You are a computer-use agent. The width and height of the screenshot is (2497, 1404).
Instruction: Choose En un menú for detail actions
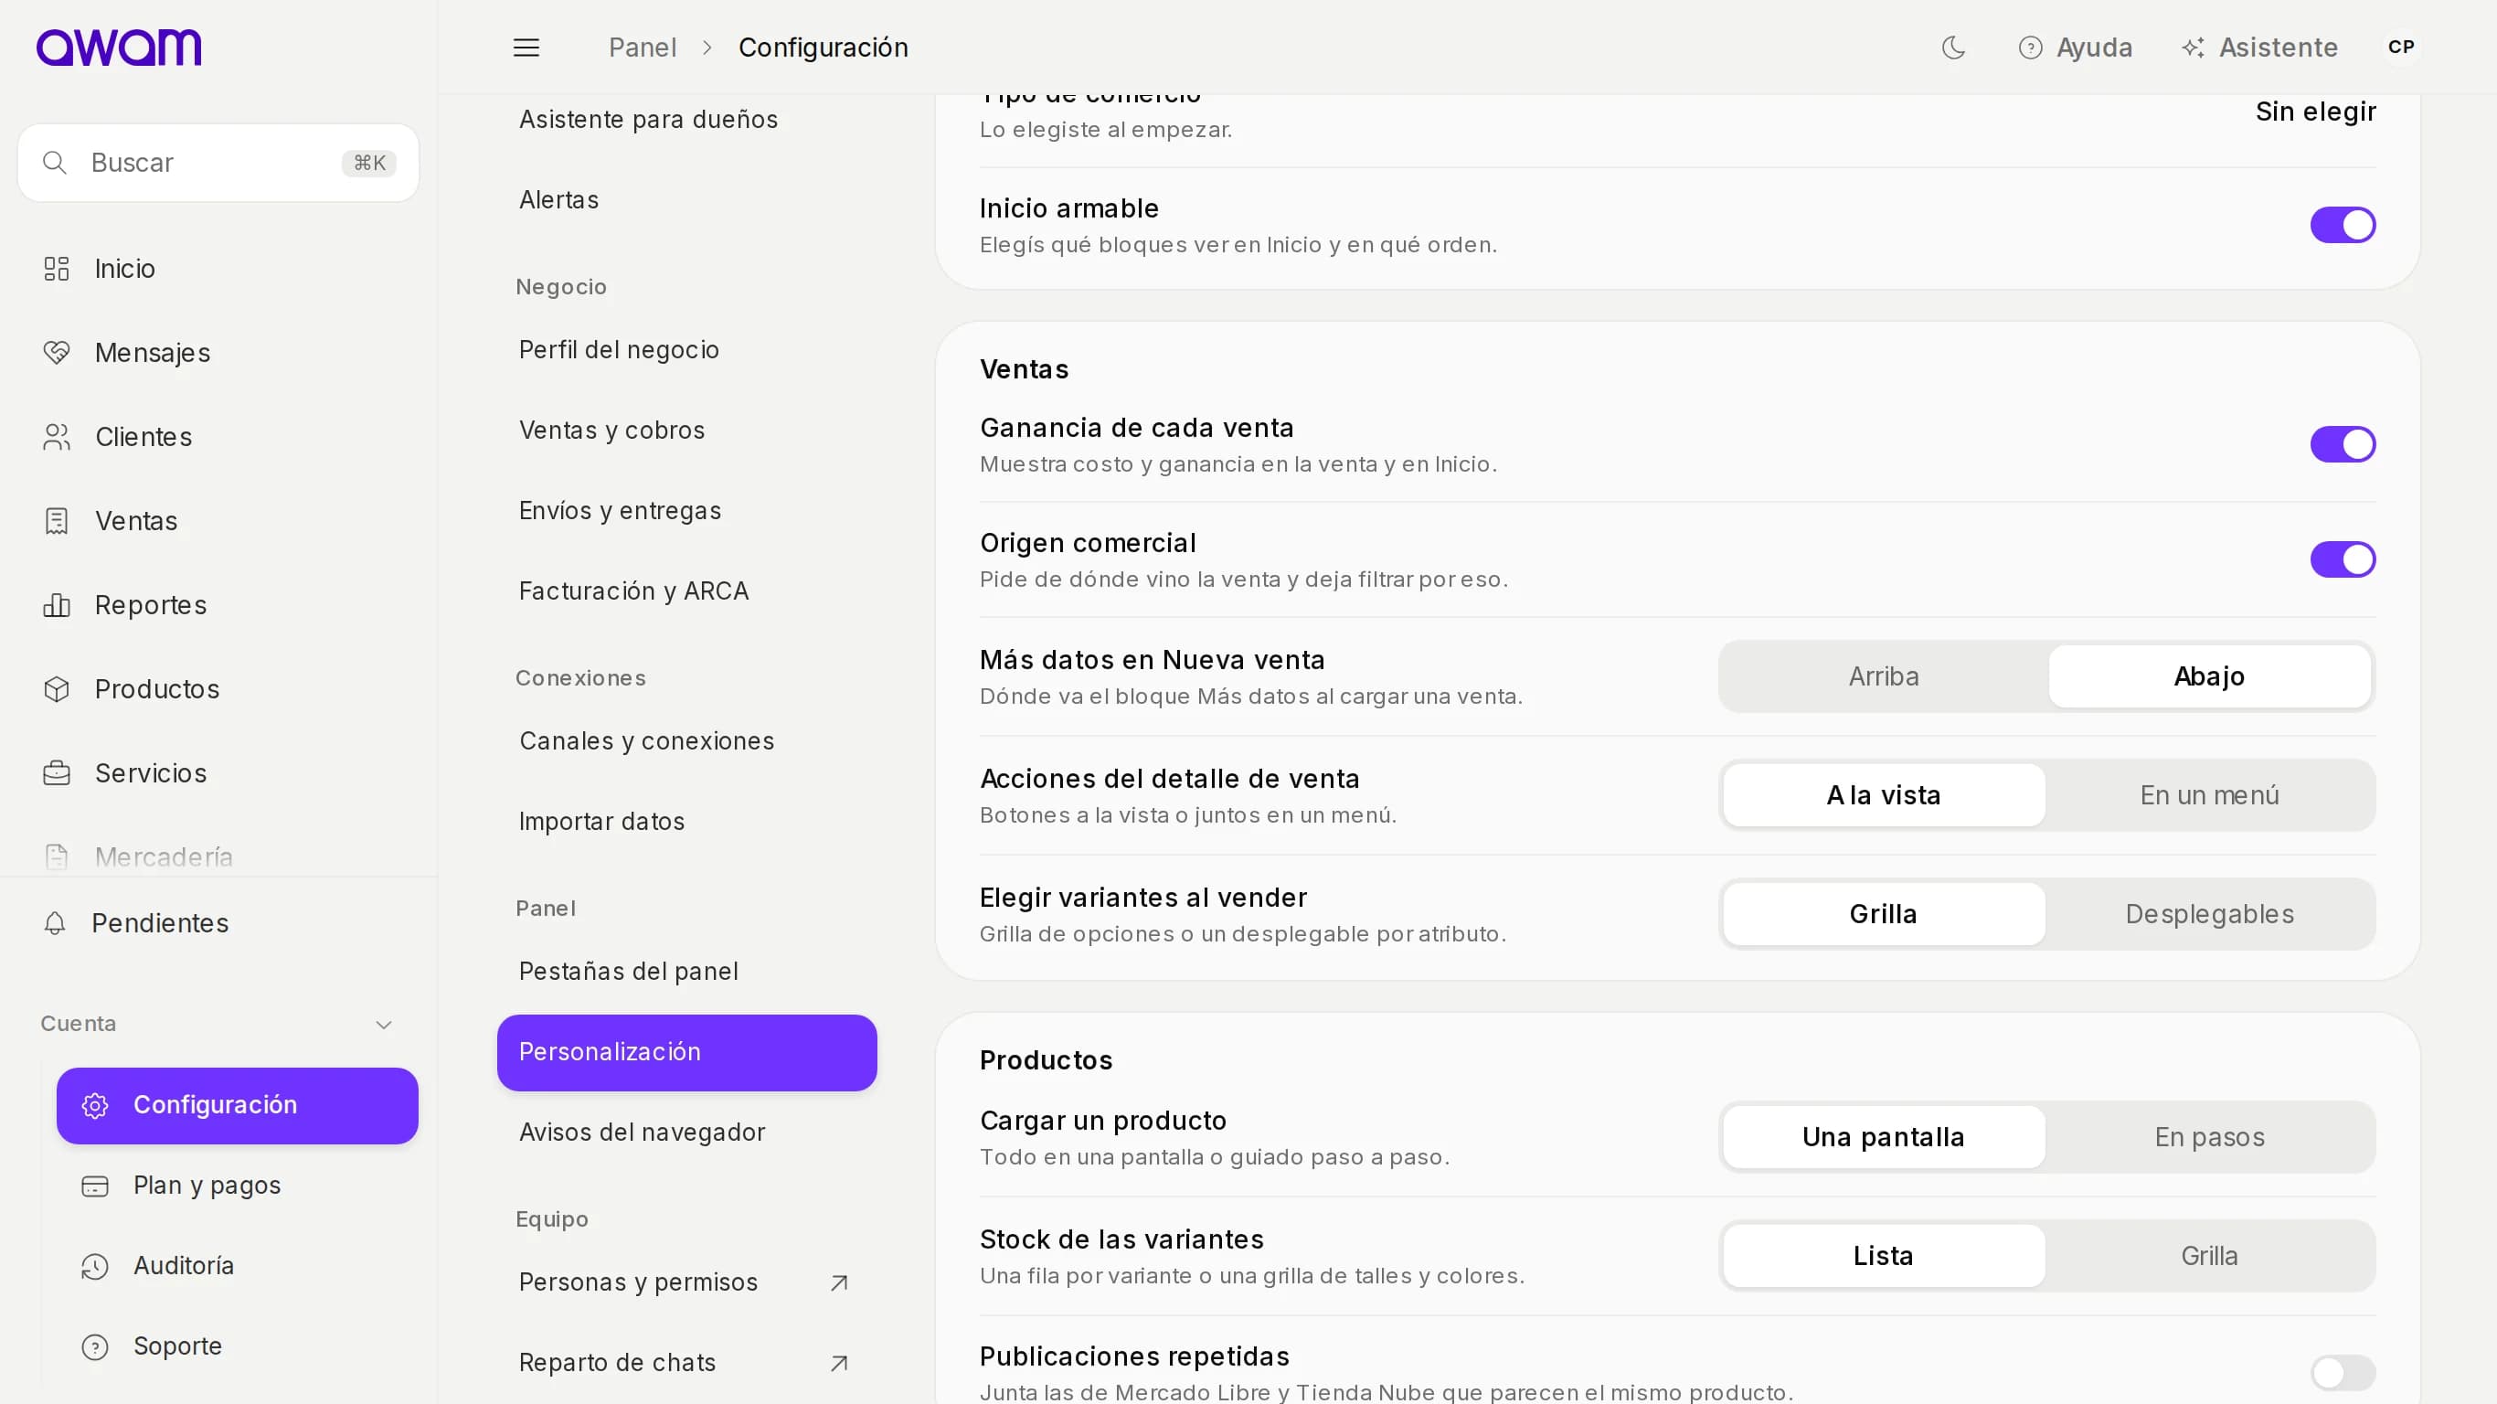(2208, 795)
